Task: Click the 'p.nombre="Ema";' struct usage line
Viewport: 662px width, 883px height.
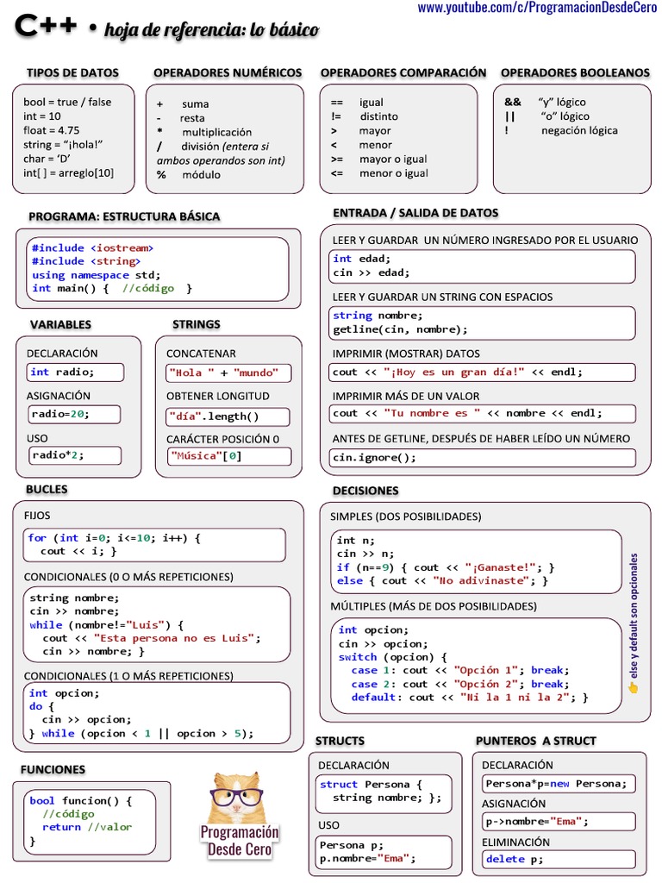Action: 367,859
